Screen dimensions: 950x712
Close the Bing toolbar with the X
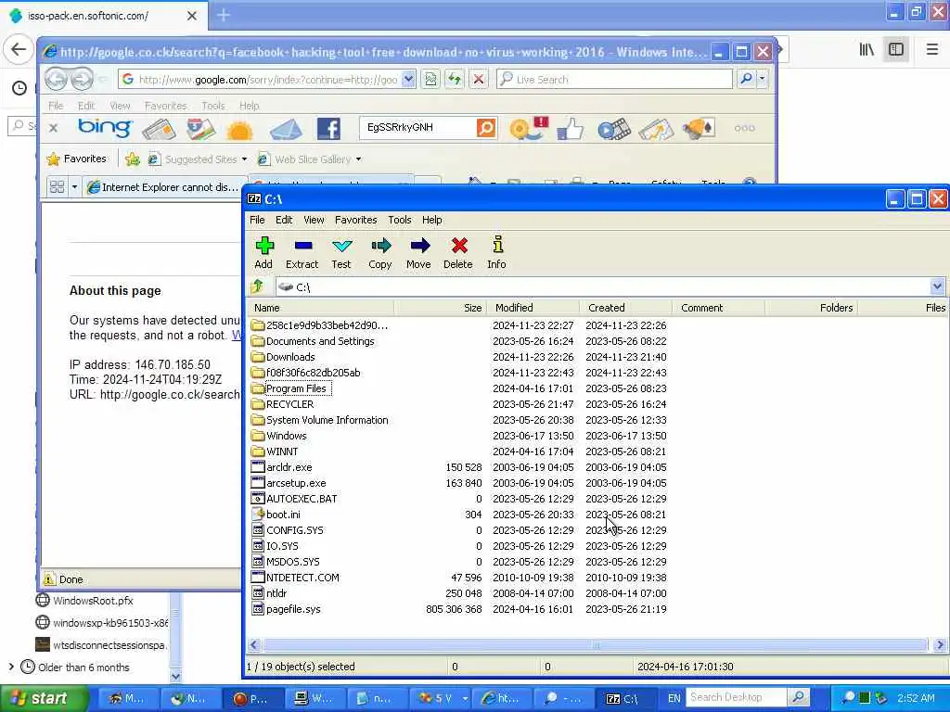click(53, 128)
